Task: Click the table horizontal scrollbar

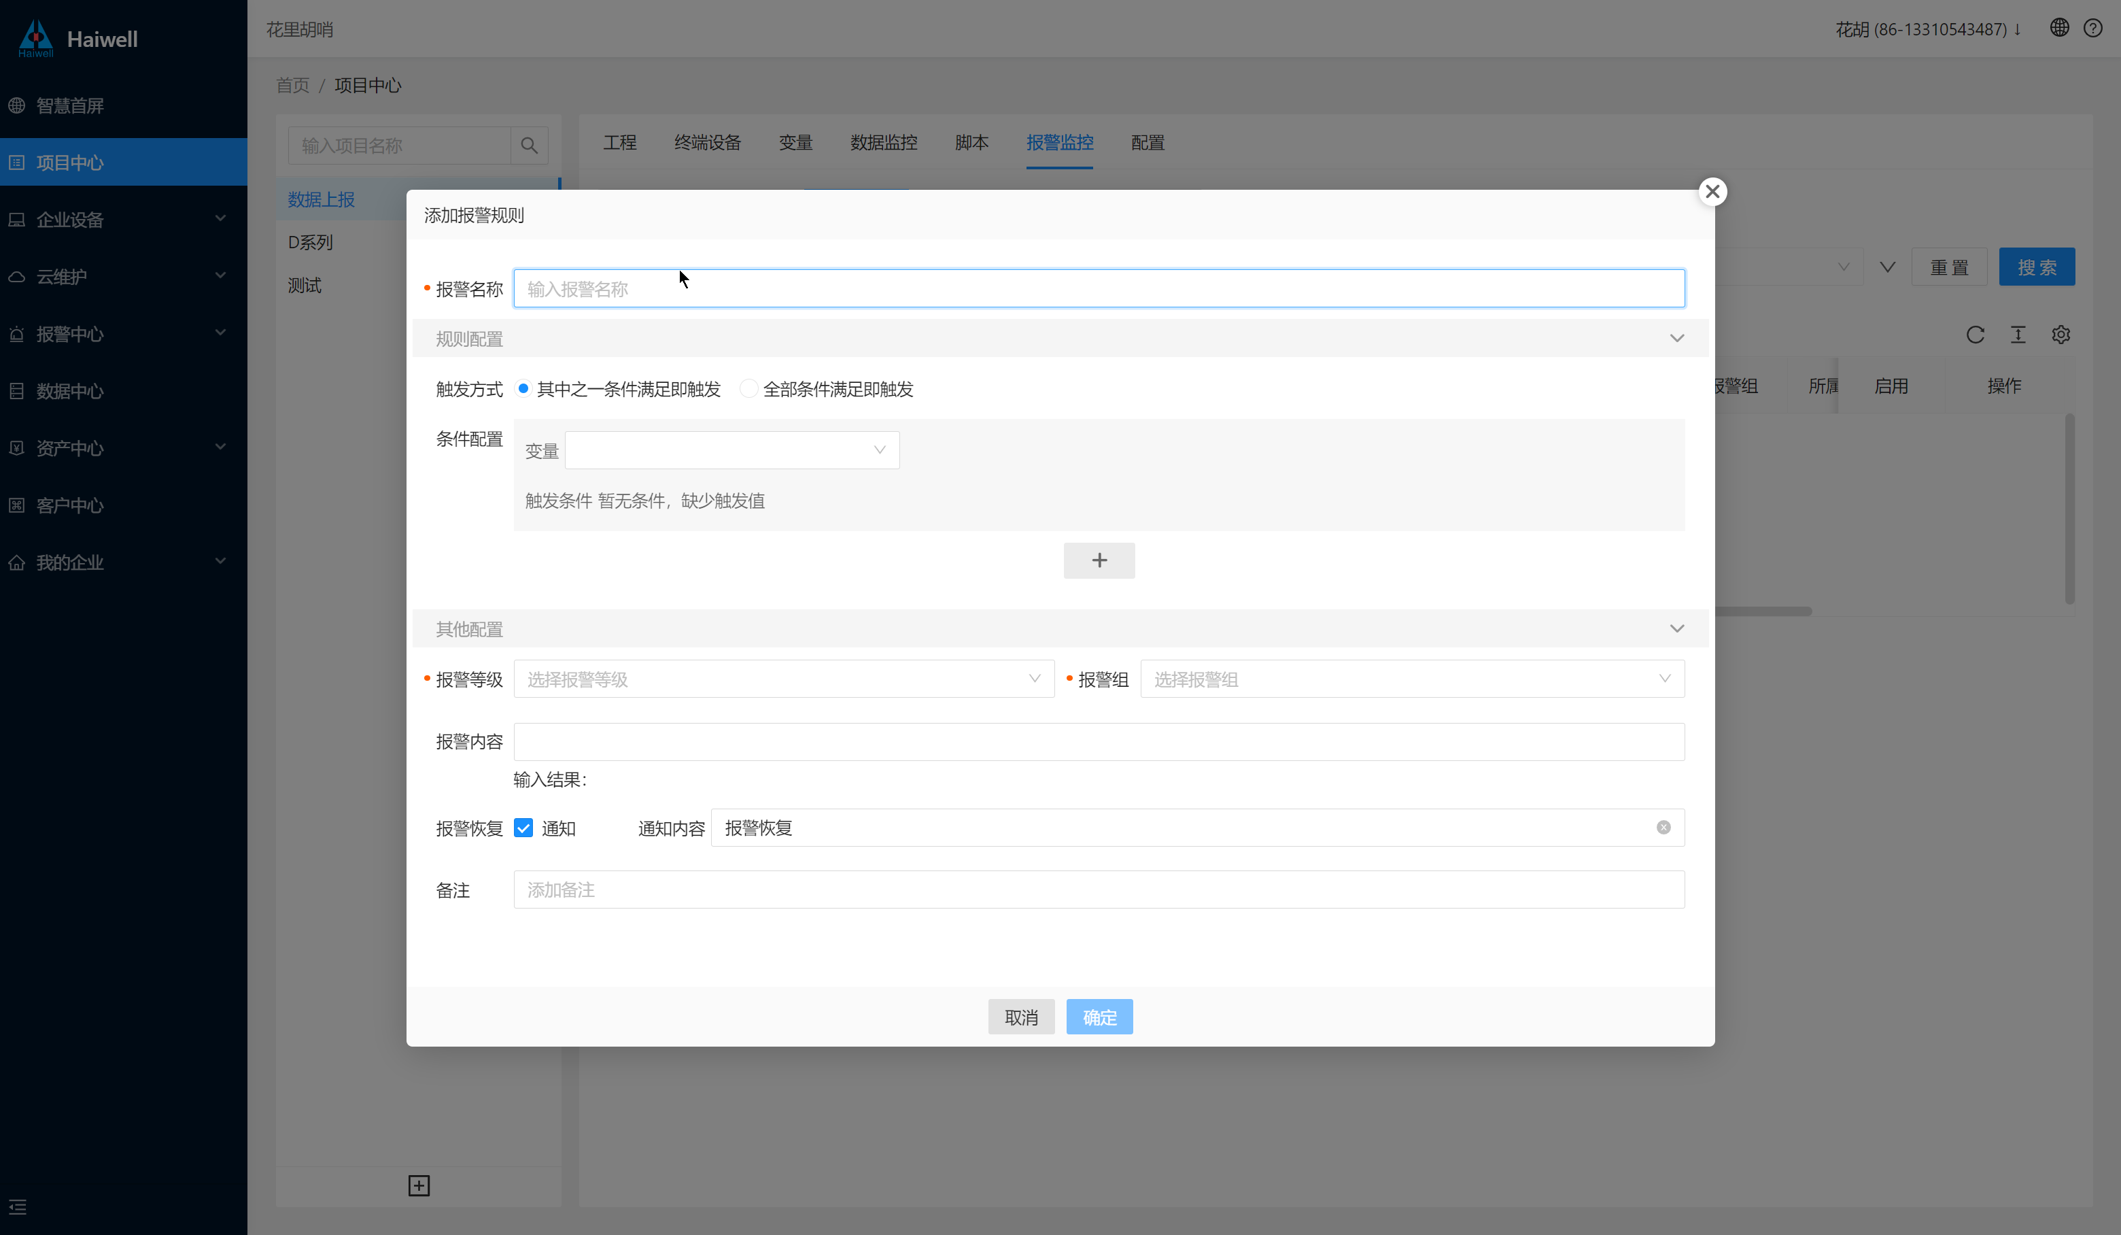Action: [x=1763, y=611]
